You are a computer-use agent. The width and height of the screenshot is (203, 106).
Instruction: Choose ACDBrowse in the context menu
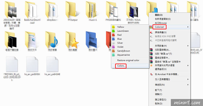161,23
